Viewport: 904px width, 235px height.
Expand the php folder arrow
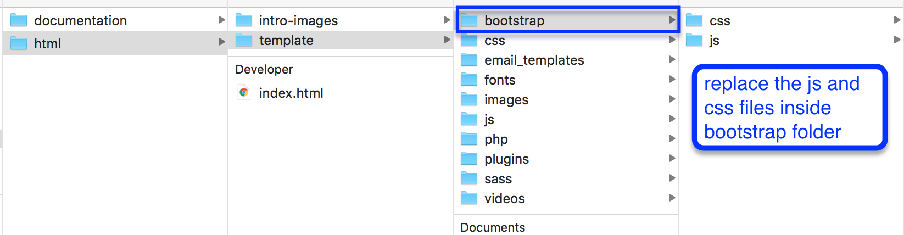(672, 139)
